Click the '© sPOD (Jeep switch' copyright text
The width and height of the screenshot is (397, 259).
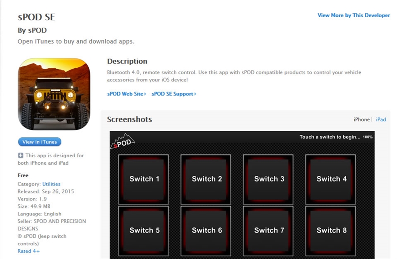(x=42, y=236)
